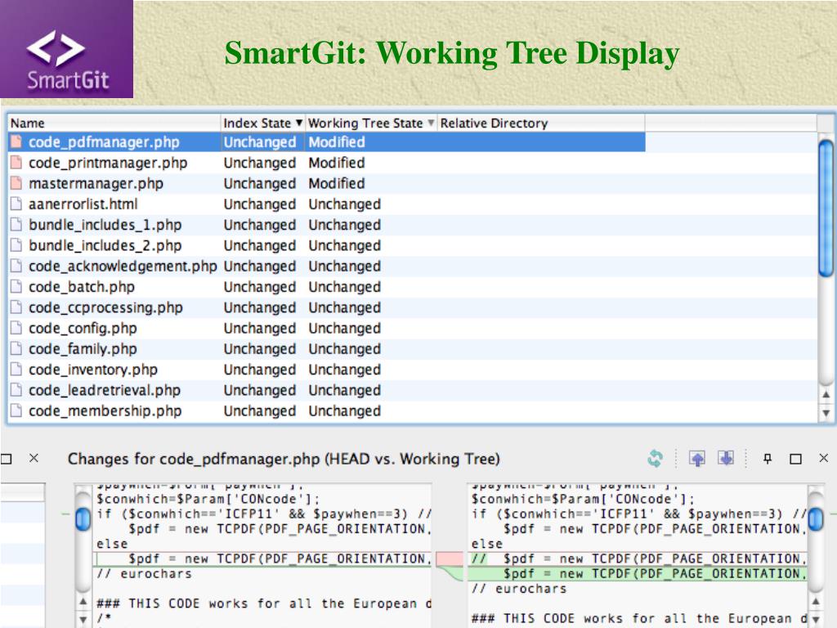Click right diff pane scrollbar thumb

point(816,519)
